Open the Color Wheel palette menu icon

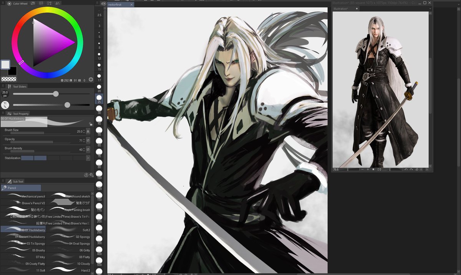pos(3,3)
